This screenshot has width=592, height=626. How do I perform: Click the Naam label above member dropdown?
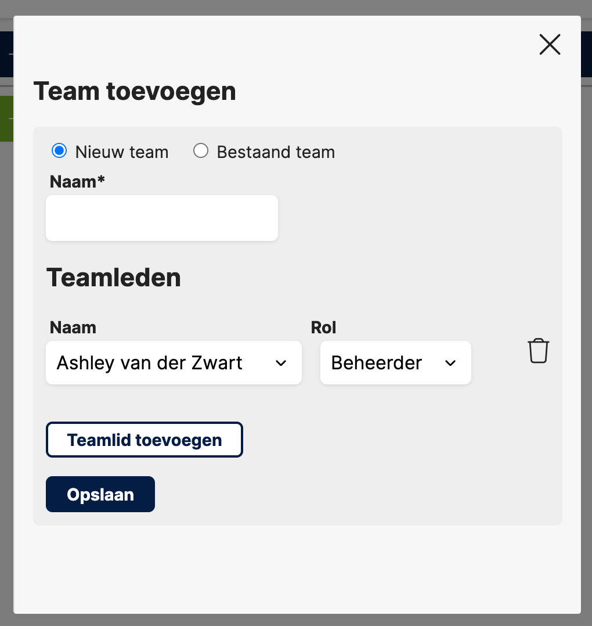(x=73, y=328)
